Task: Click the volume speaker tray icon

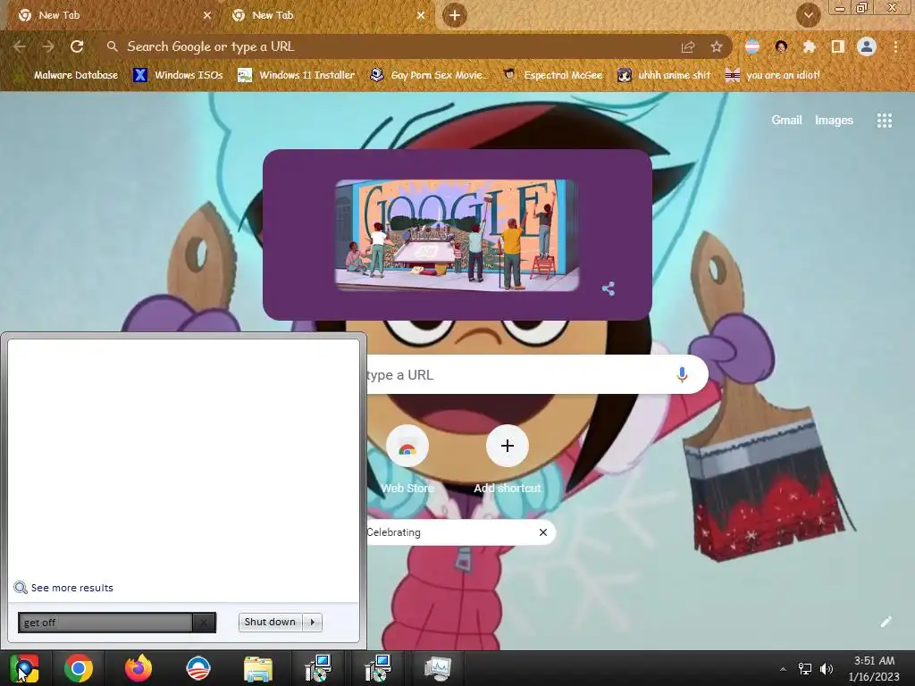Action: pos(827,669)
